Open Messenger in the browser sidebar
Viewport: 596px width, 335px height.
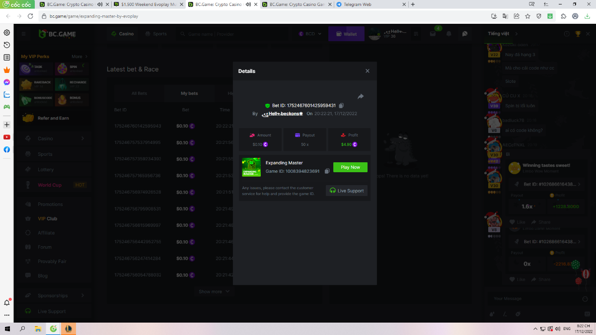tap(7, 82)
